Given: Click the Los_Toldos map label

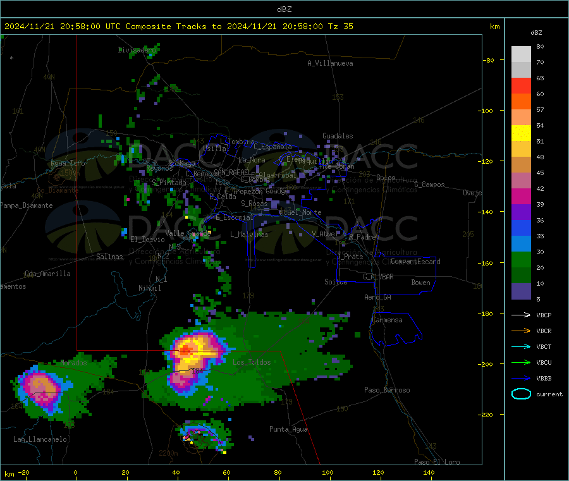Looking at the screenshot, I should tap(252, 362).
